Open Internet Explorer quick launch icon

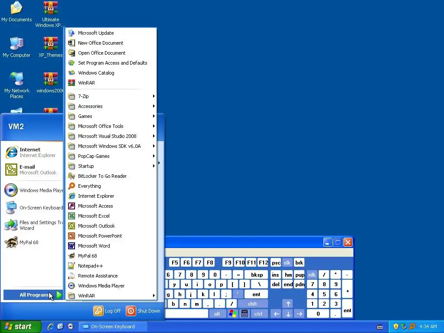(51, 326)
